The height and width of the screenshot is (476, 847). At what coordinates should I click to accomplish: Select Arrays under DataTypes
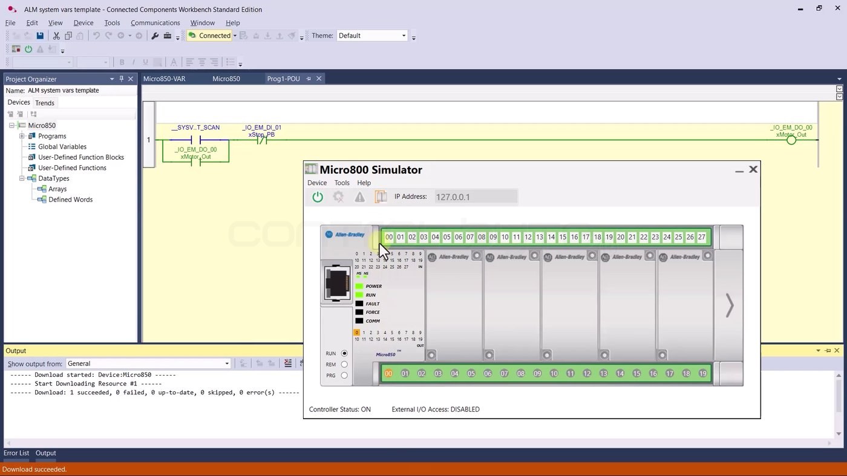[x=57, y=189]
